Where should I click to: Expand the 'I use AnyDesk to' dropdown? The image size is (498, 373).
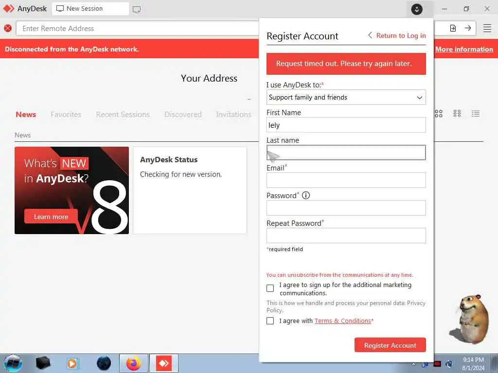tap(346, 97)
